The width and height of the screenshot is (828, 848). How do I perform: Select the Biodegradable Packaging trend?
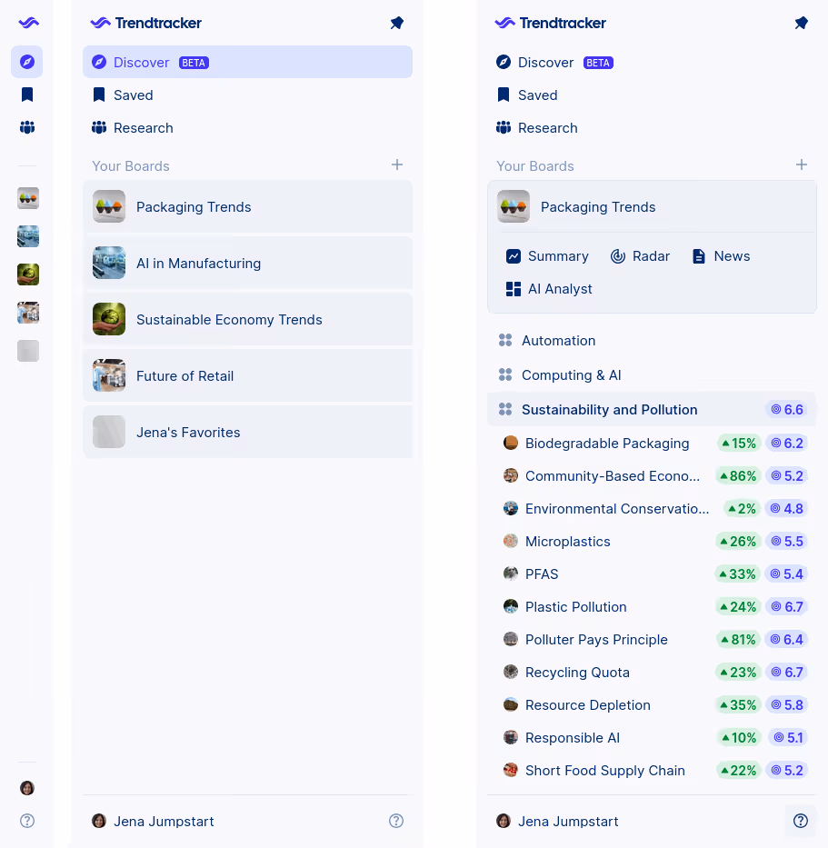pos(606,443)
